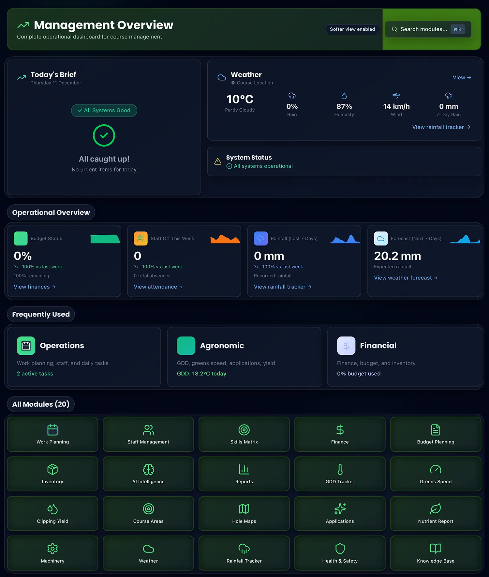Open the Nutrient Report leaf module
Image resolution: width=489 pixels, height=577 pixels.
click(x=436, y=513)
